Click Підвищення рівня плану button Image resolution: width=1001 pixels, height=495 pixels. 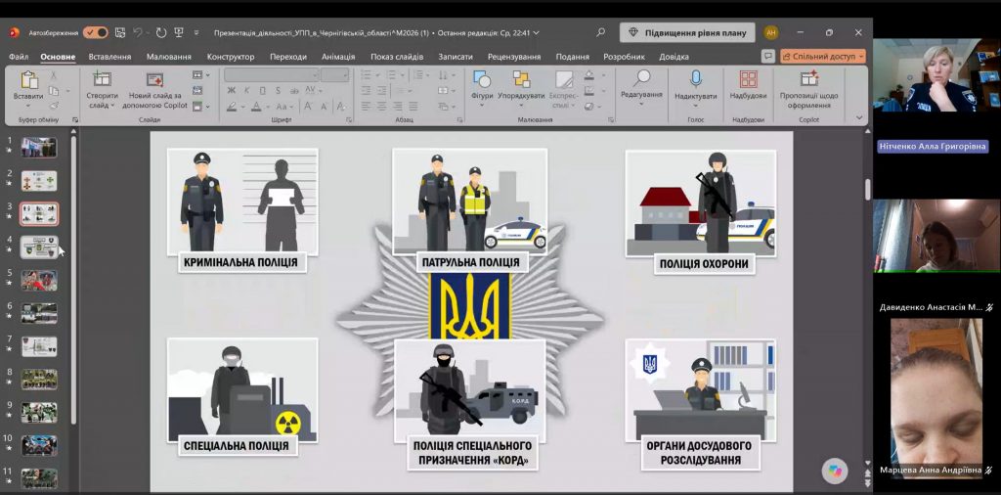pyautogui.click(x=687, y=32)
